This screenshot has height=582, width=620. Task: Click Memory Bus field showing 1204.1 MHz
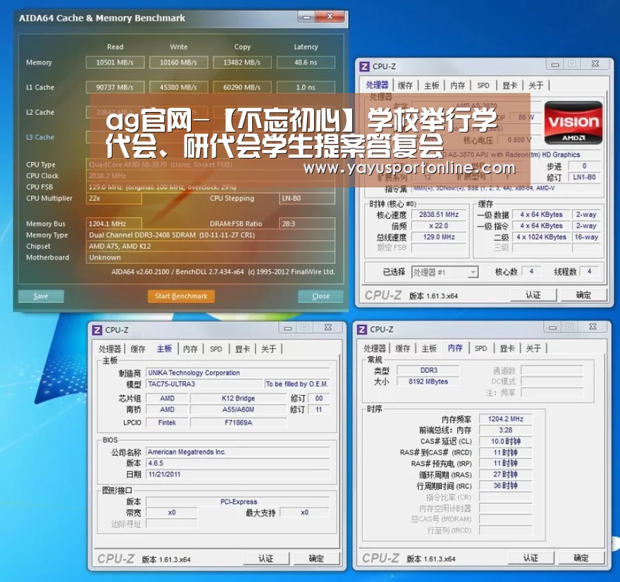114,224
